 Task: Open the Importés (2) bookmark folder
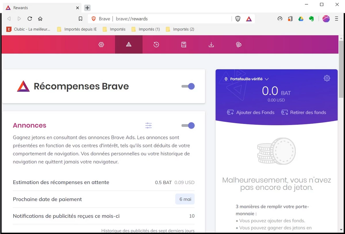coord(180,29)
